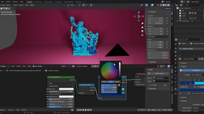Collapse the Transform panel in viewport sidebar
204x114 pixels.
(x=148, y=12)
